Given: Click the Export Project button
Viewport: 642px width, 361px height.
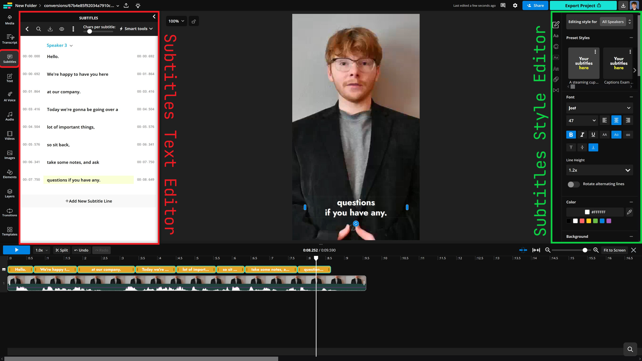Looking at the screenshot, I should 583,5.
